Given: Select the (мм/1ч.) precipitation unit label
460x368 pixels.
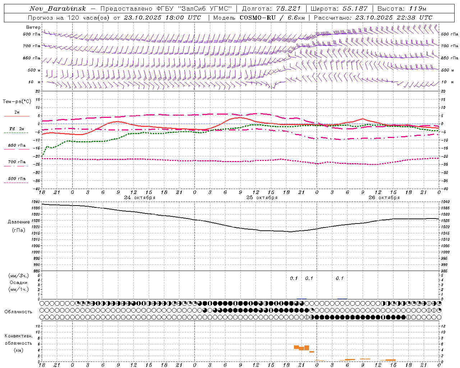Looking at the screenshot, I should tap(19, 289).
